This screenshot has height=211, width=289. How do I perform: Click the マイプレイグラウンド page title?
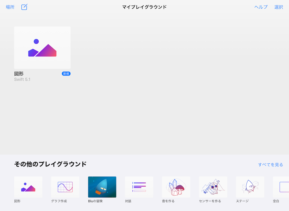tap(144, 7)
